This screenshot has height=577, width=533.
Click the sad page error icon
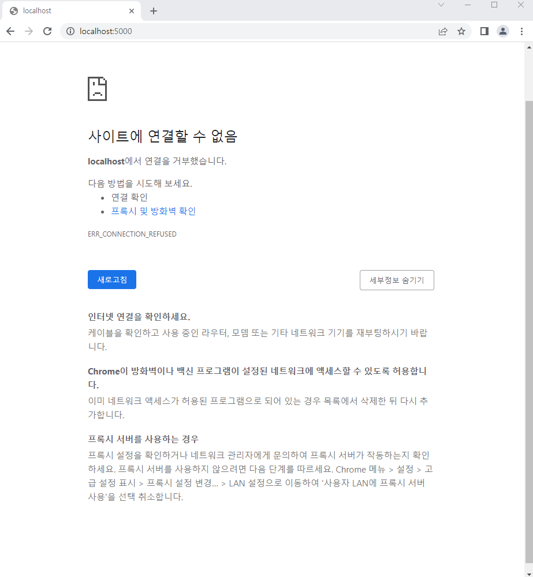[97, 89]
